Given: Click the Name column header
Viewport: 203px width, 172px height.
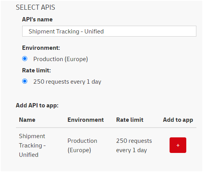Looking at the screenshot, I should click(x=27, y=120).
